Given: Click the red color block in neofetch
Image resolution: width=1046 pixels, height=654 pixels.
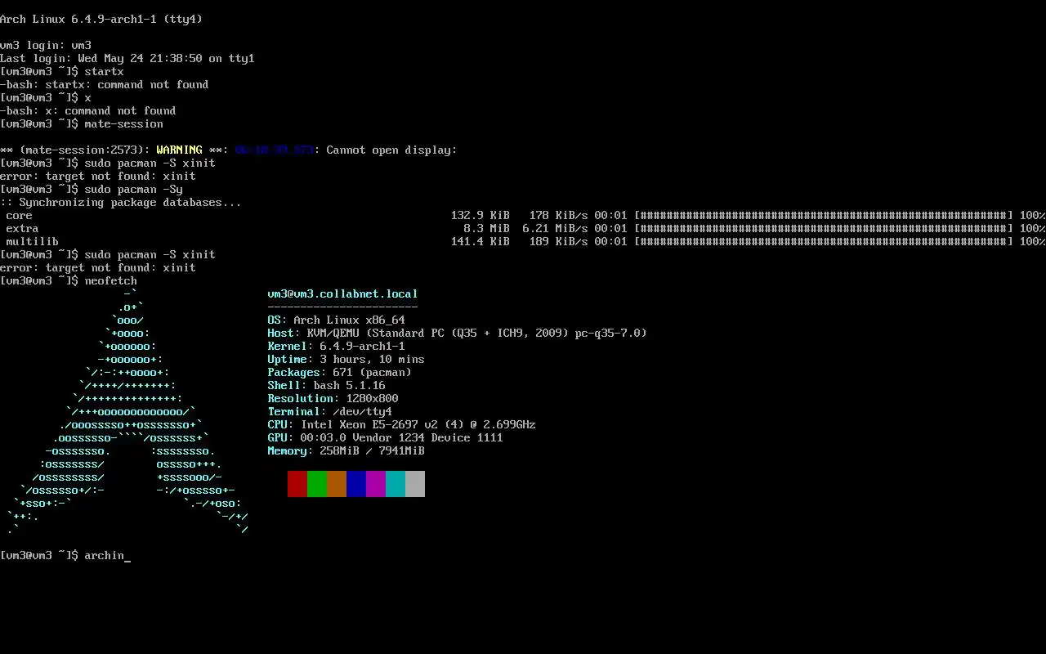Looking at the screenshot, I should 297,483.
